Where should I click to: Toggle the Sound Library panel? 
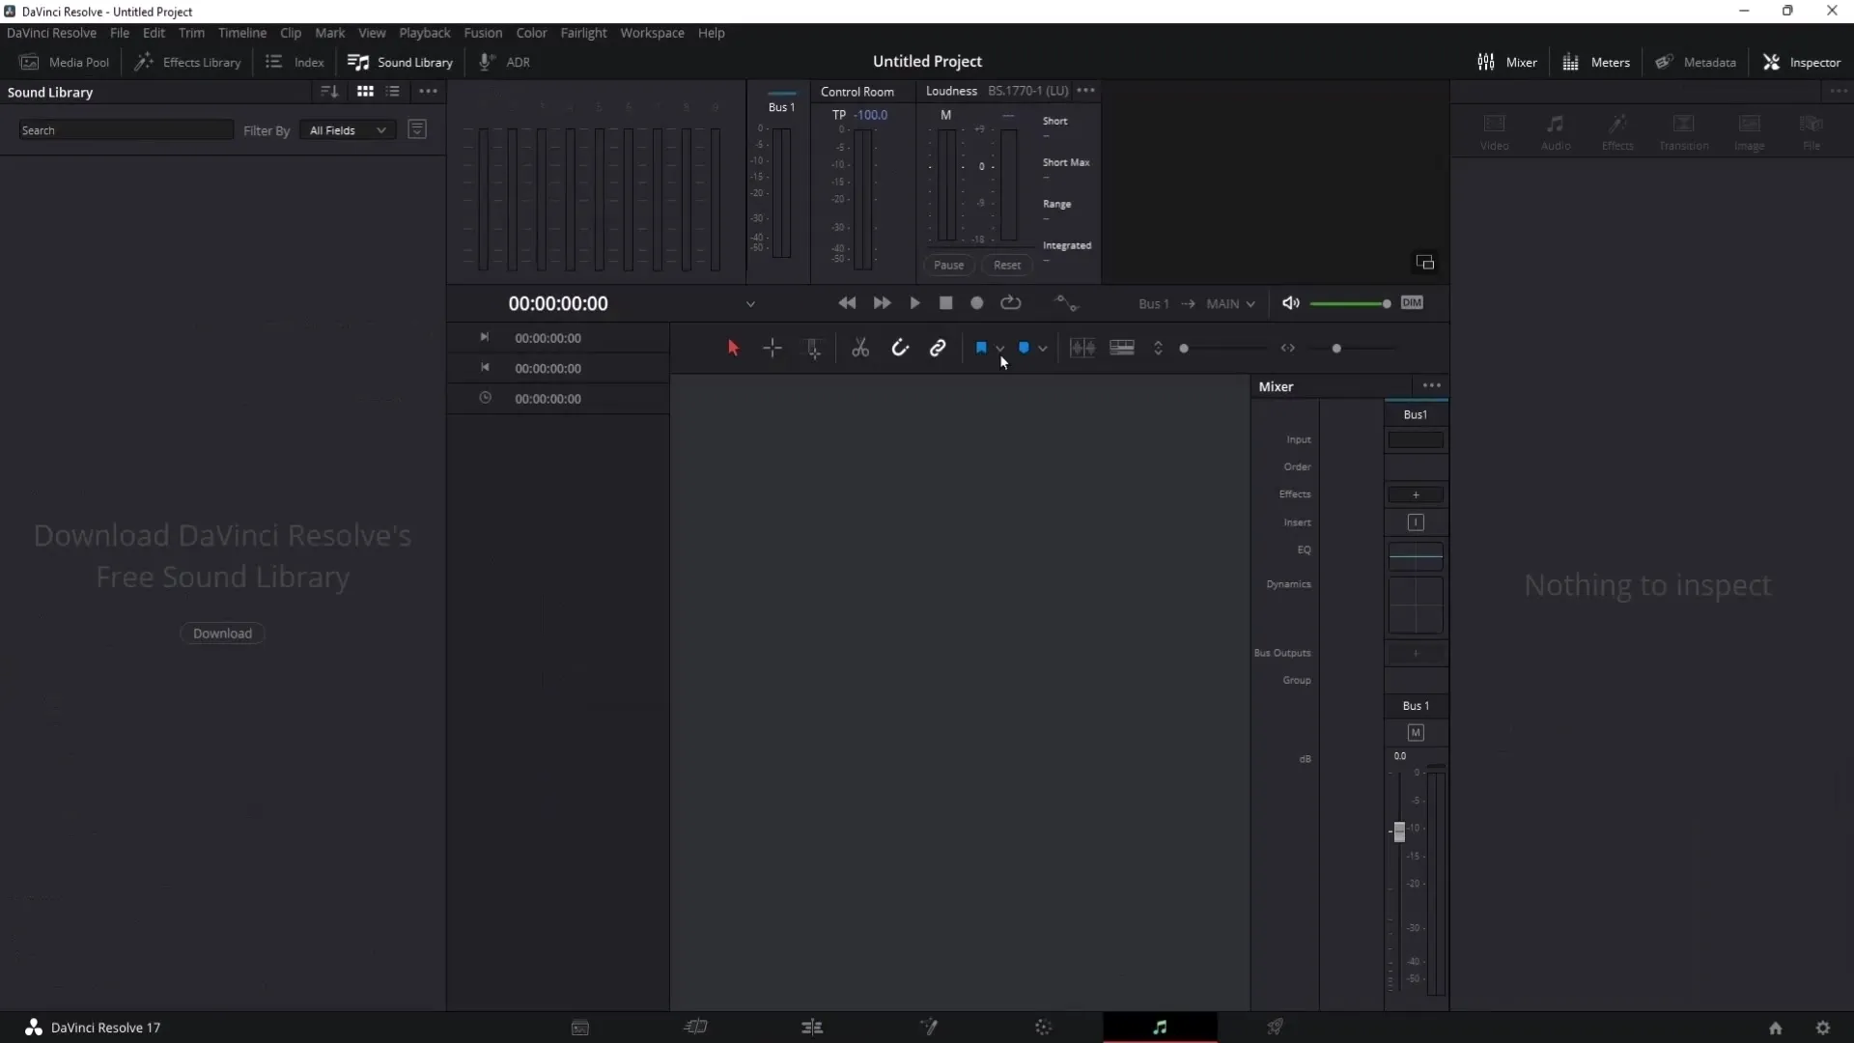[x=401, y=62]
